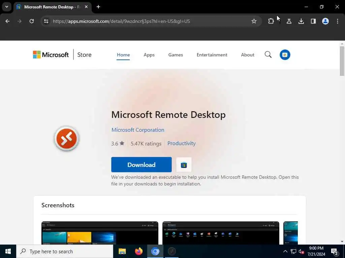
Task: Open the tab search dropdown arrow
Action: click(7, 7)
